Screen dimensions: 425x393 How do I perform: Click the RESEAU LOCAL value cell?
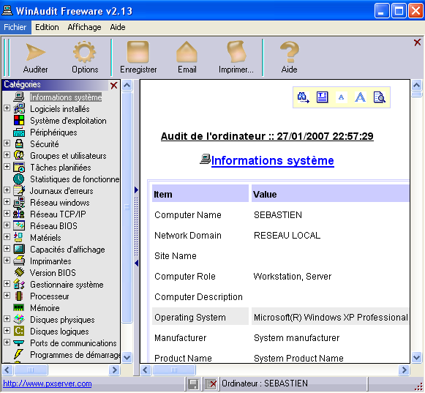(x=287, y=236)
